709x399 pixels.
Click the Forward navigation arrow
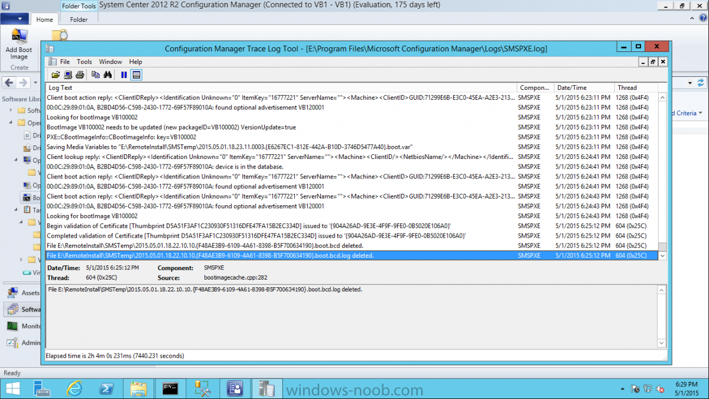point(22,82)
